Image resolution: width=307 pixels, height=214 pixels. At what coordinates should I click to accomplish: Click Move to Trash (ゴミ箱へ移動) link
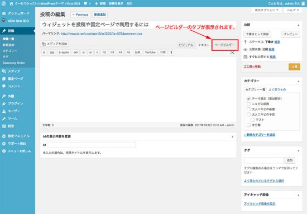point(252,66)
